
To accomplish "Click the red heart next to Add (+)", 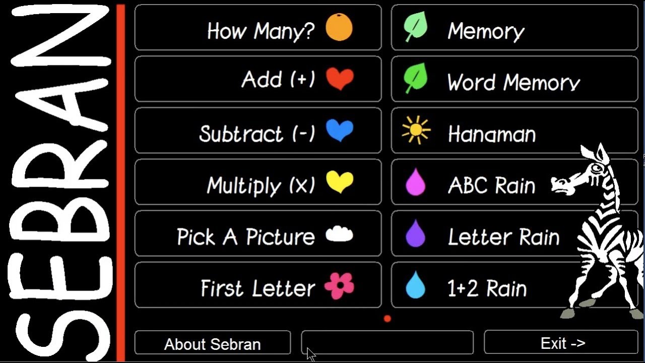I will pyautogui.click(x=340, y=79).
